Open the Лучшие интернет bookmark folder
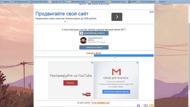The height and width of the screenshot is (107, 190). [x=97, y=2]
